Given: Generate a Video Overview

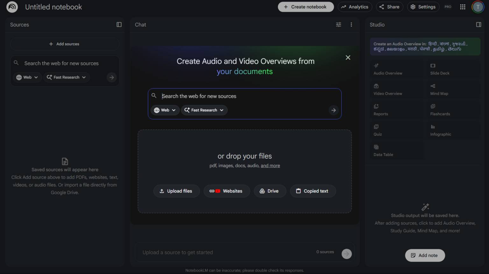Looking at the screenshot, I should click(397, 89).
